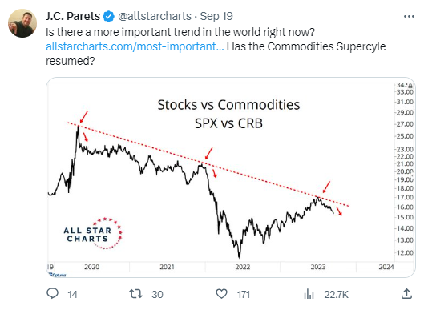The height and width of the screenshot is (310, 428).
Task: Click the reply speech bubble icon
Action: 52,294
